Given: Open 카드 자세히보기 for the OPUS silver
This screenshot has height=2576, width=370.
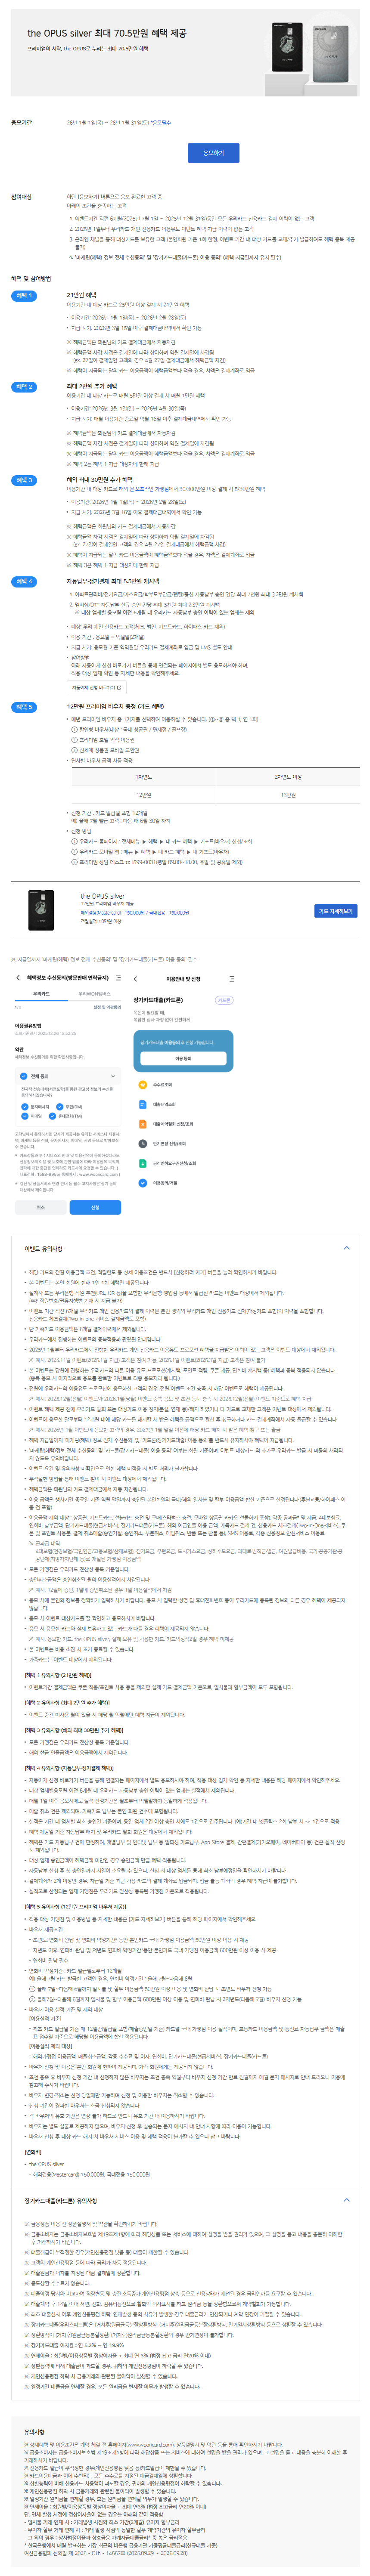Looking at the screenshot, I should point(336,911).
